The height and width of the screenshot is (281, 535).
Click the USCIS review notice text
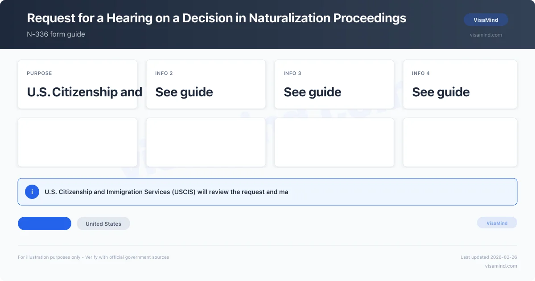(x=166, y=192)
